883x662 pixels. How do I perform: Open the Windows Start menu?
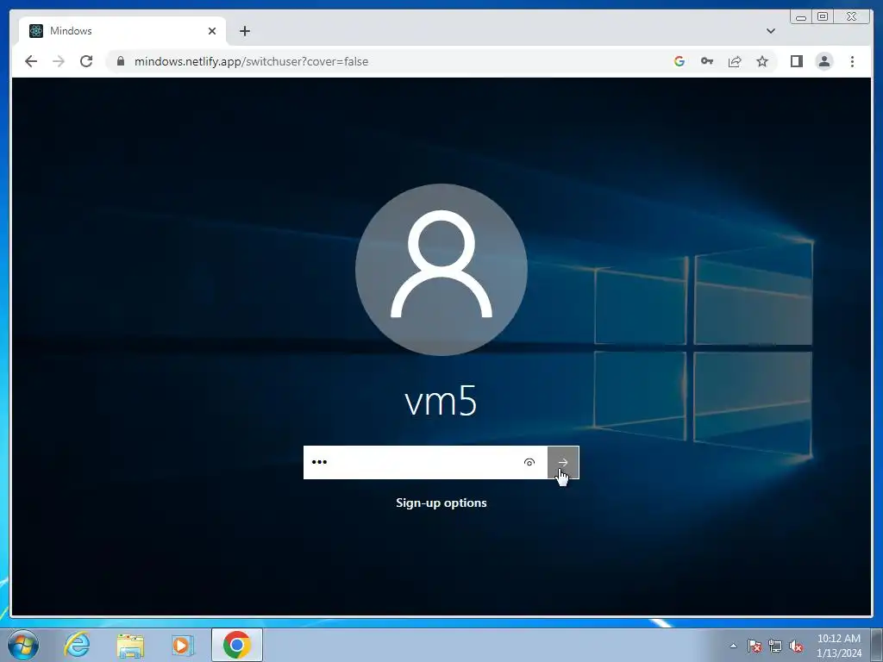click(23, 645)
